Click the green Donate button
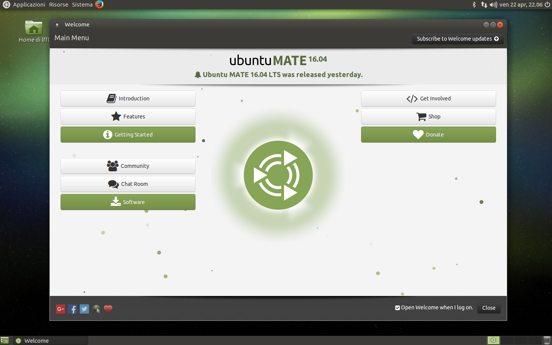552x345 pixels. point(429,135)
